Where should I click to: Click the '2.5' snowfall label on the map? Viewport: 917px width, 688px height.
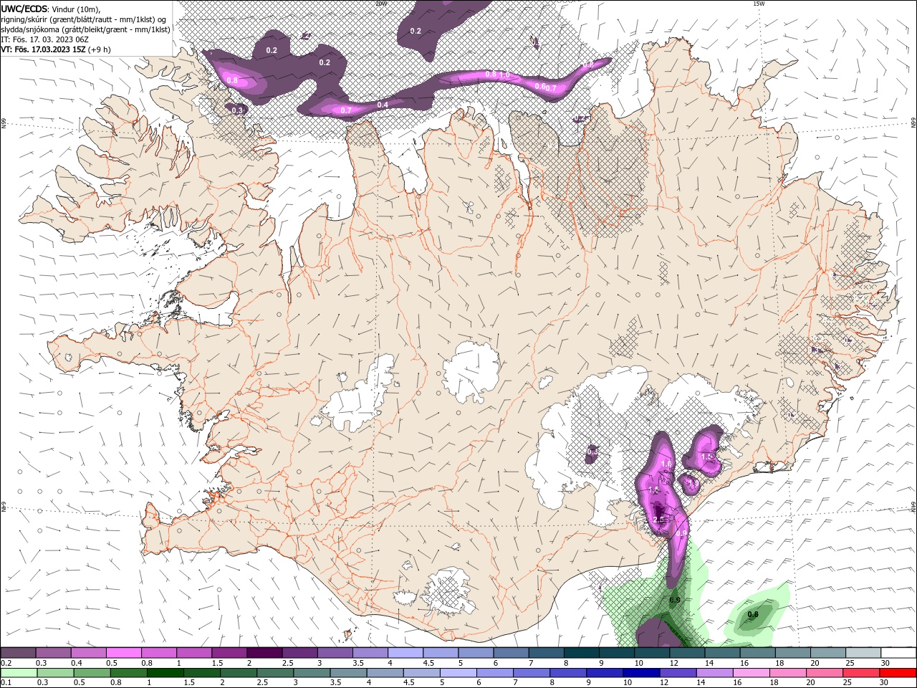pyautogui.click(x=659, y=520)
